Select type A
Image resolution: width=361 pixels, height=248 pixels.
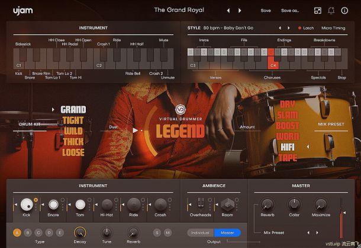17,233
